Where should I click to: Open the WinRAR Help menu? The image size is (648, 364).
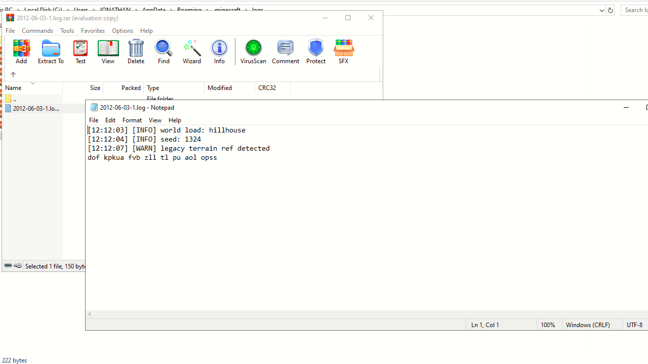coord(146,31)
